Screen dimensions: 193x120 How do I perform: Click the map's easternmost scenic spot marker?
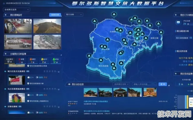(161, 32)
